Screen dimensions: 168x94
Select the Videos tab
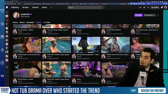click(x=39, y=22)
